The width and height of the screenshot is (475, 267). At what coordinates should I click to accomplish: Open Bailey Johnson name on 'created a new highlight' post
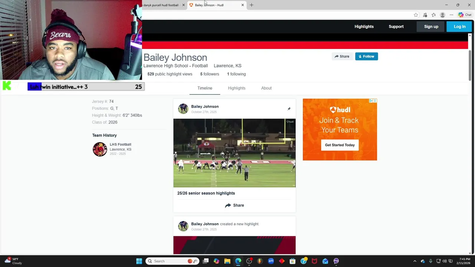pos(205,224)
